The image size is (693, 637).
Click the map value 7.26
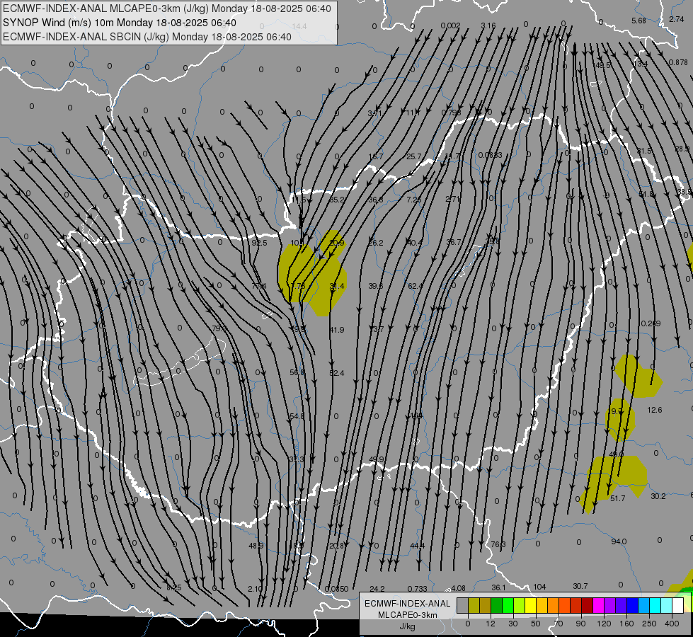[x=414, y=200]
